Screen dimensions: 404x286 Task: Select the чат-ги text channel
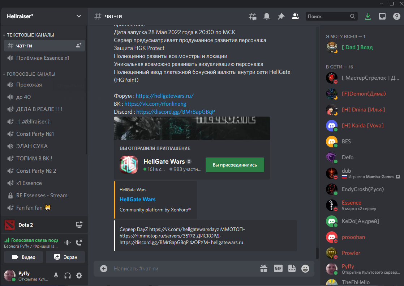[44, 46]
